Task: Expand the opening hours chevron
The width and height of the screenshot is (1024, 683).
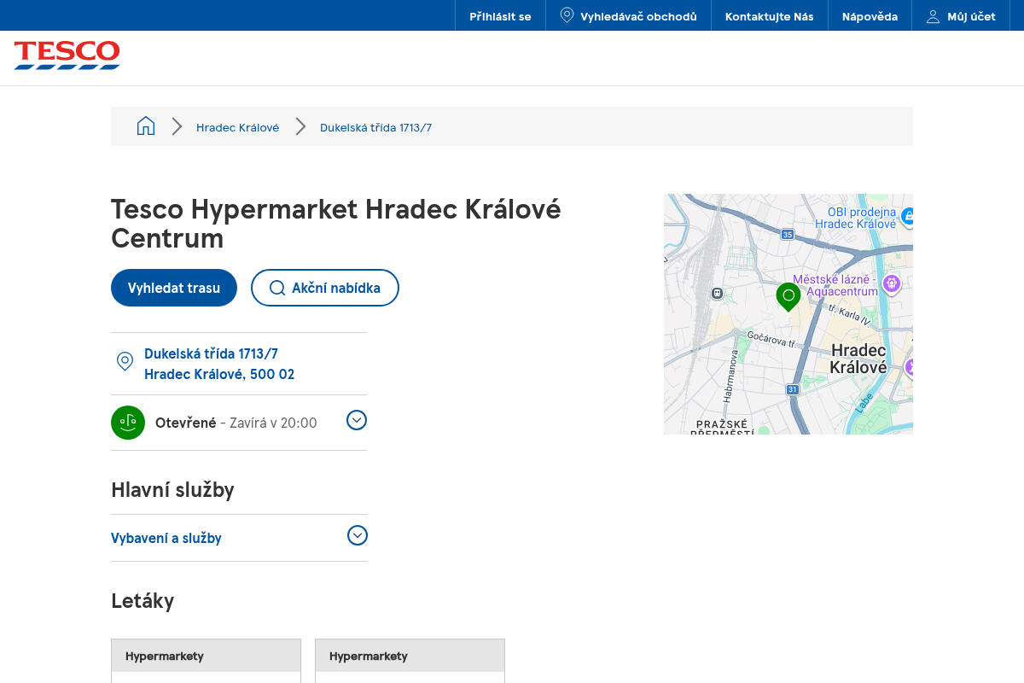Action: point(357,420)
